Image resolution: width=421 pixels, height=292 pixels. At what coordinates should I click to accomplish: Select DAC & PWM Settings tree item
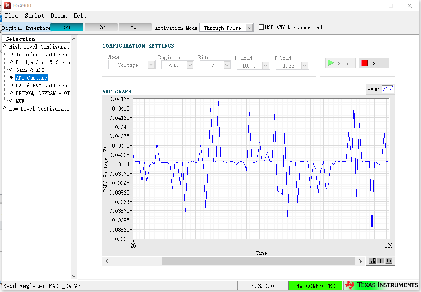pos(42,86)
